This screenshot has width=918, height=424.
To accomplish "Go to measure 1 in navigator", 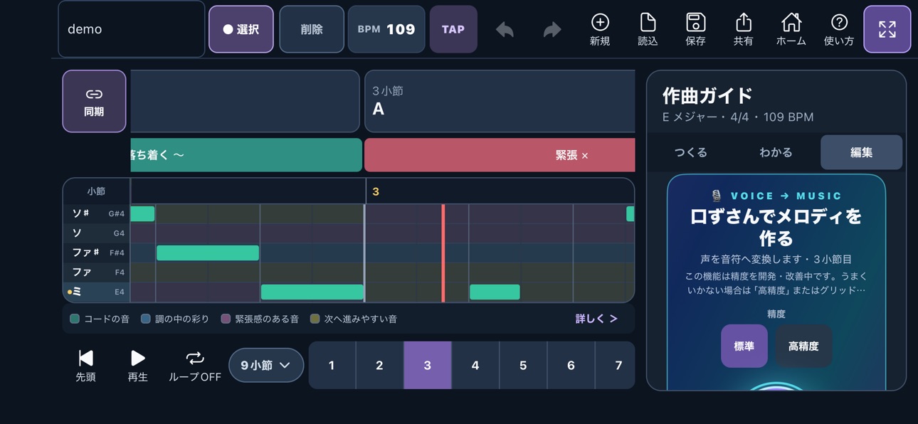I will [332, 365].
